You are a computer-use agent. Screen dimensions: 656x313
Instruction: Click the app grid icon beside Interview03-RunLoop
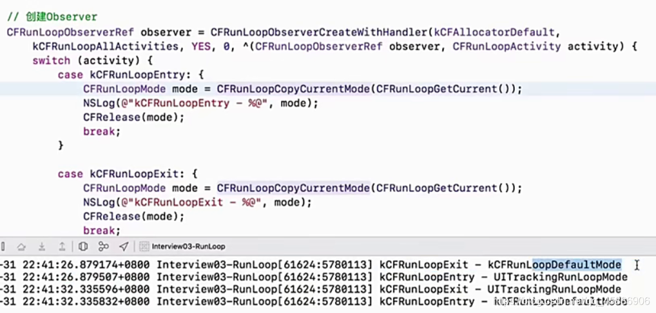click(x=144, y=247)
